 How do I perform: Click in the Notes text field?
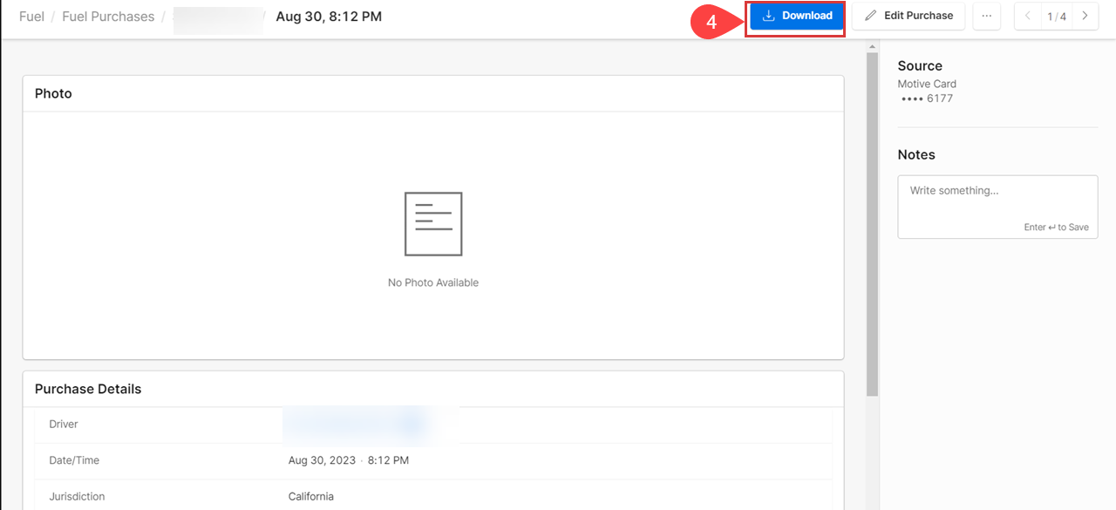tap(997, 207)
